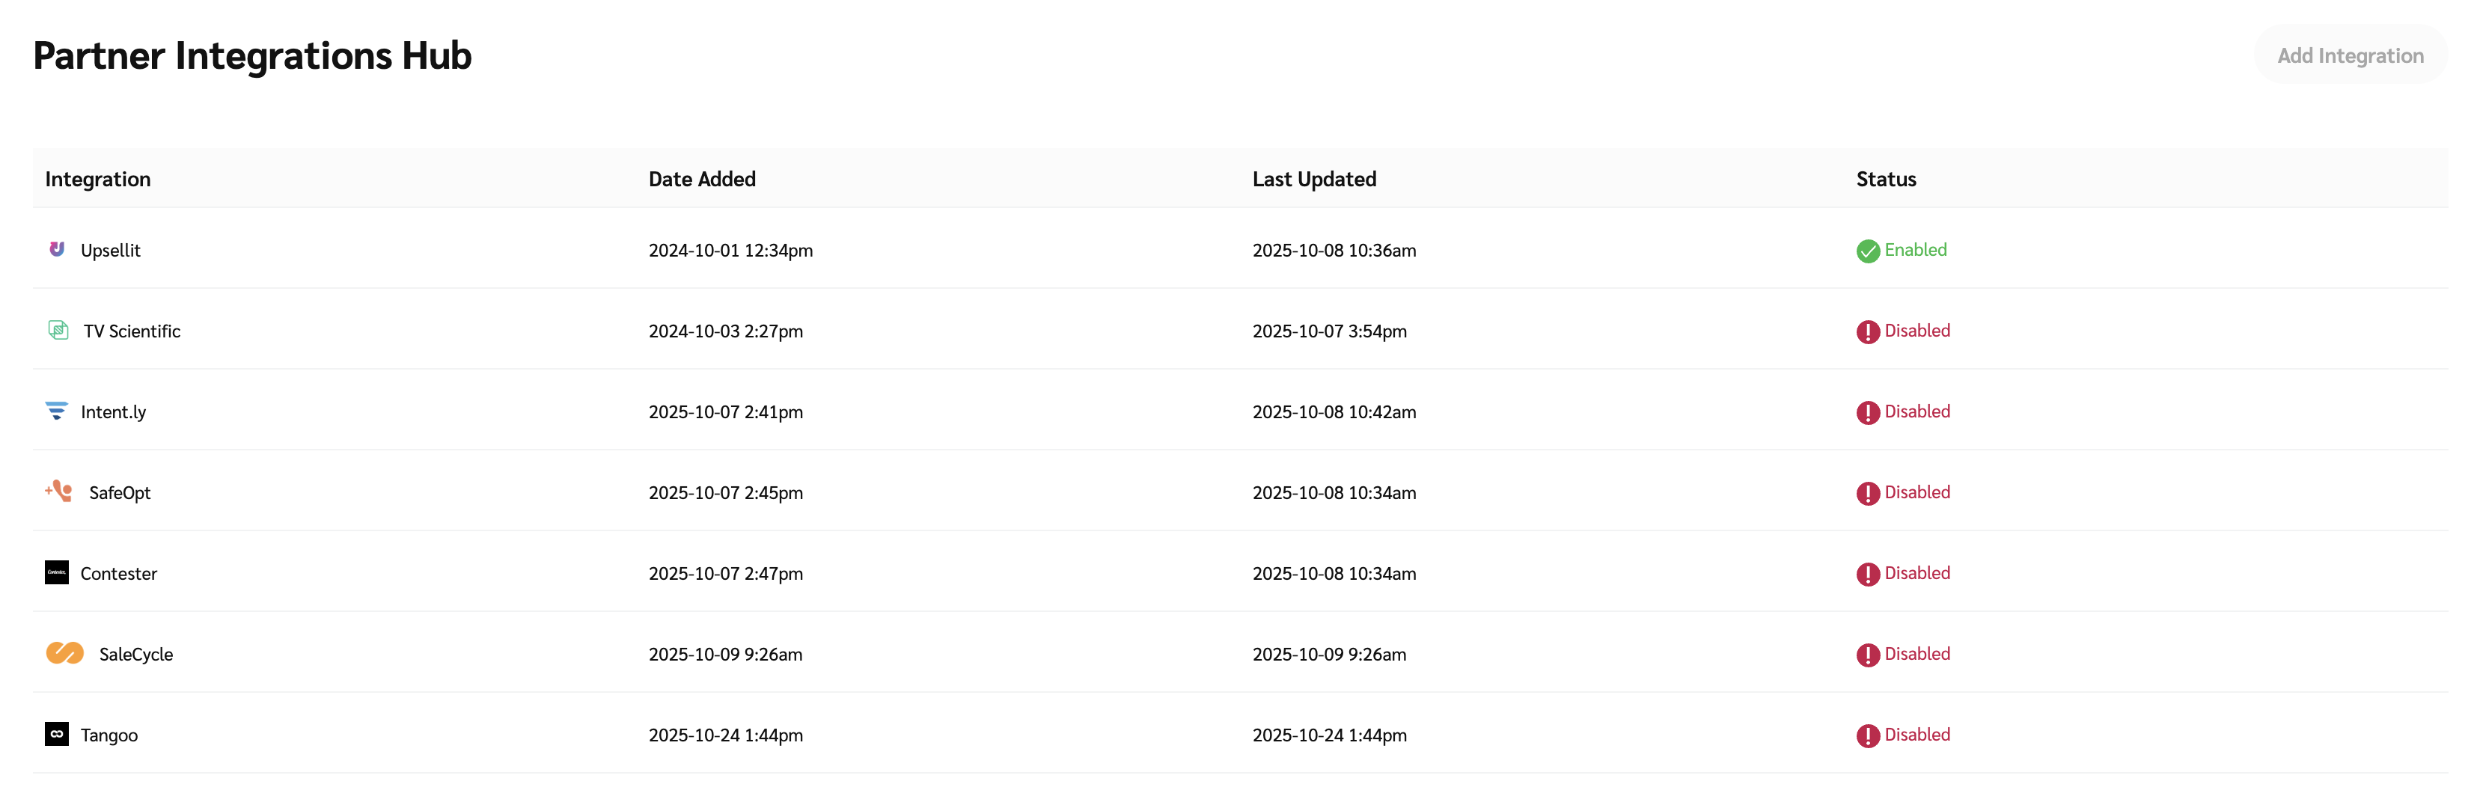Click the Upsellit logo icon
Image resolution: width=2477 pixels, height=805 pixels.
click(57, 249)
